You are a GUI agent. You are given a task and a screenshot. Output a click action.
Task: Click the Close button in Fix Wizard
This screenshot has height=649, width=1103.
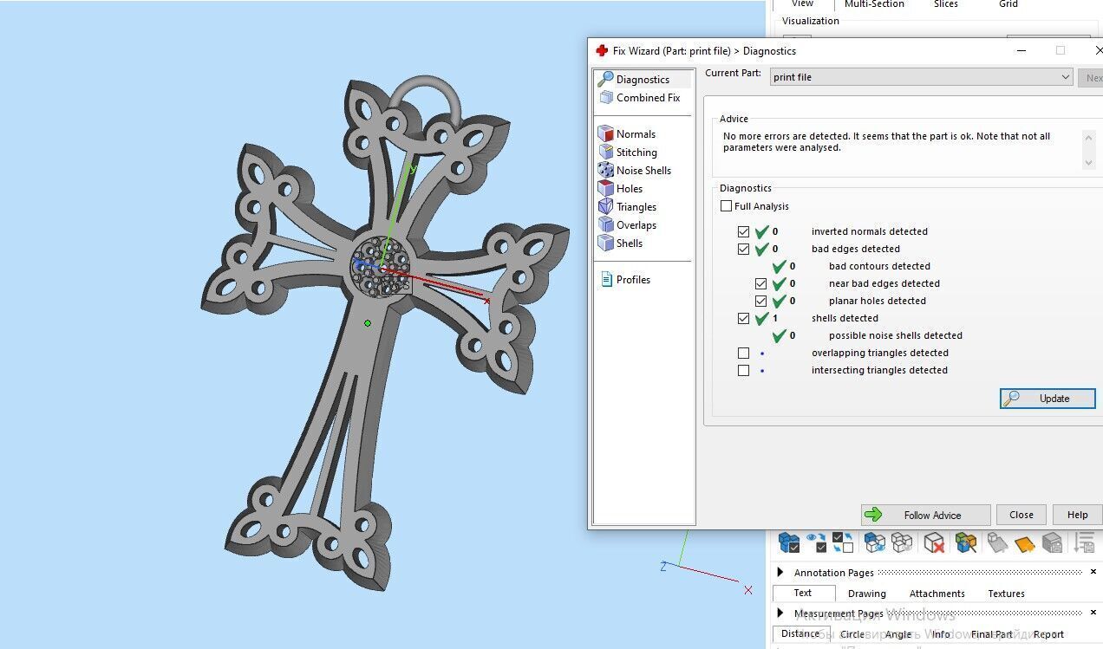point(1021,515)
